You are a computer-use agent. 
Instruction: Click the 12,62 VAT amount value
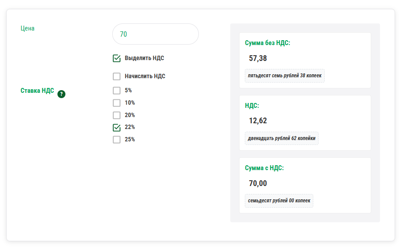click(258, 121)
